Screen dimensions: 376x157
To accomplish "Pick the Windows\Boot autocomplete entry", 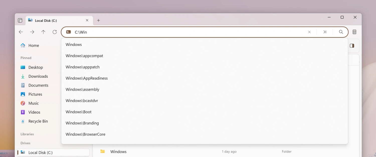I will 78,112.
